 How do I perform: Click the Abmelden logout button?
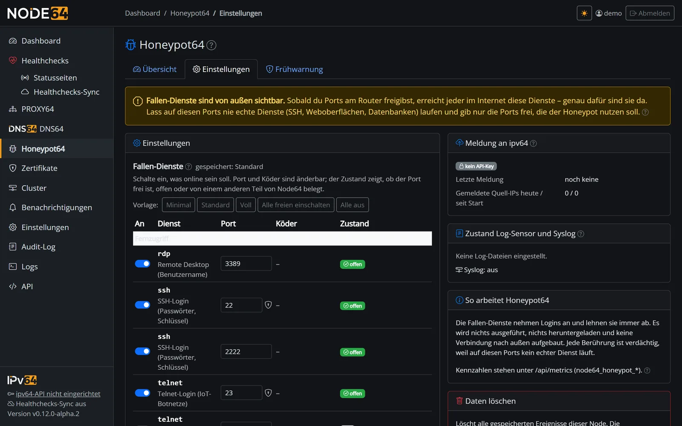click(x=650, y=13)
